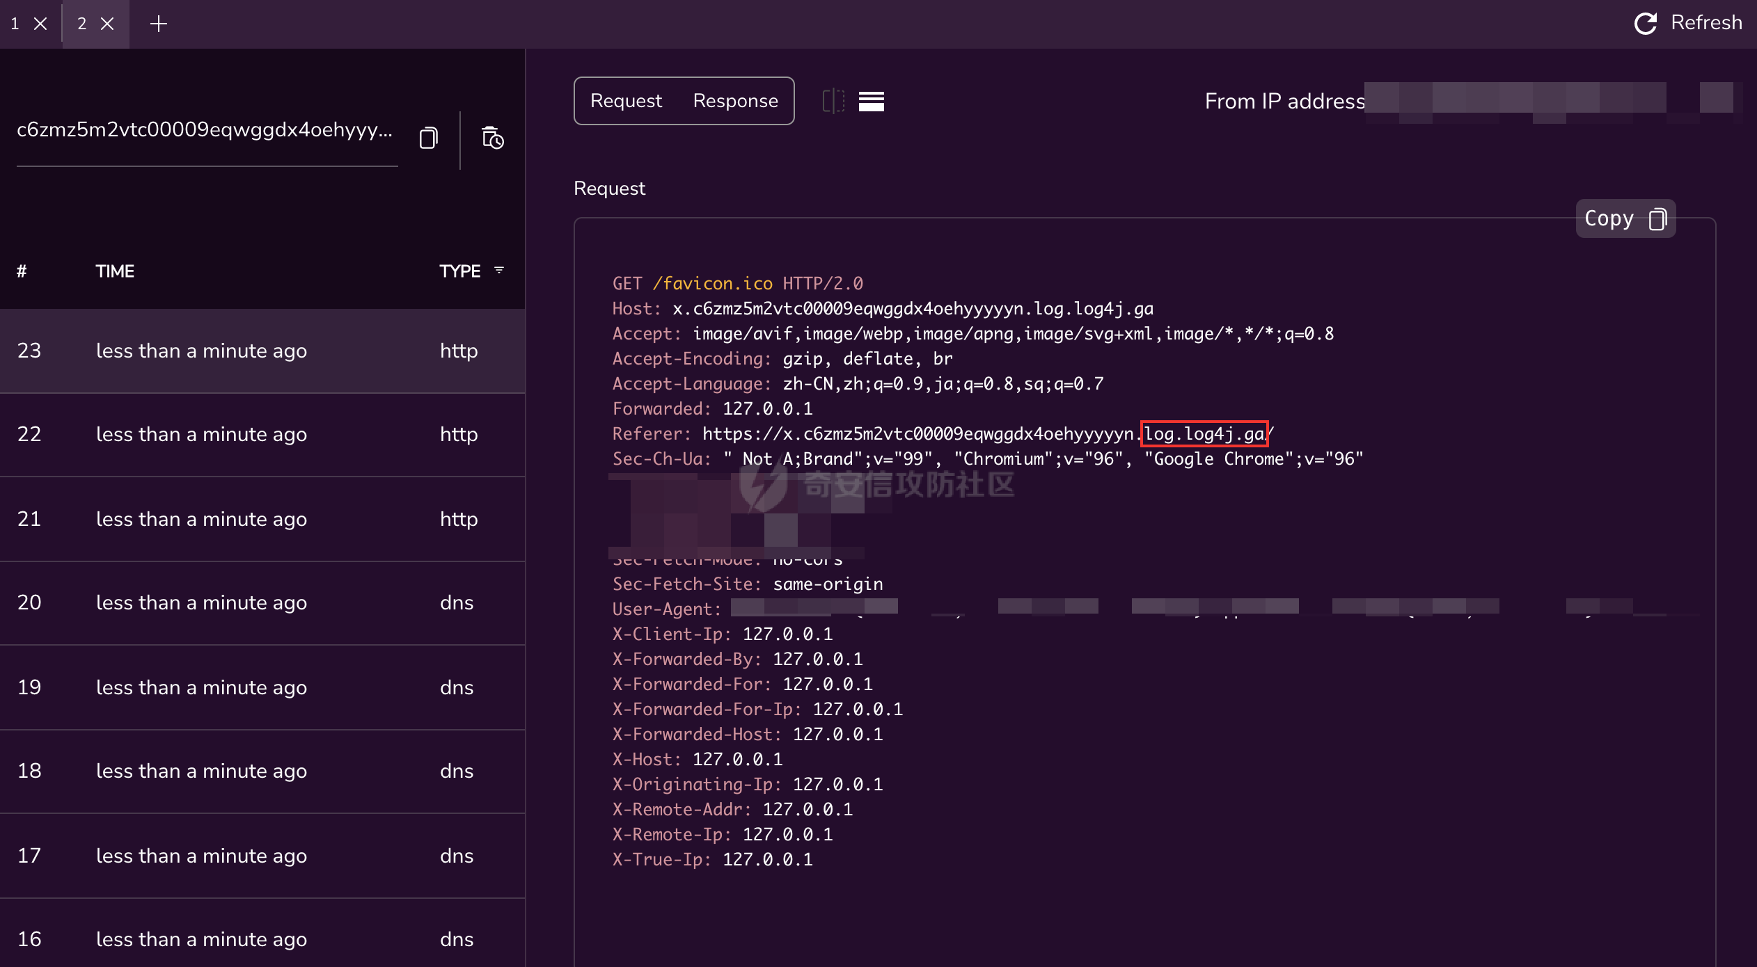Click the Sec-Fetch-Site: same-origin line
The height and width of the screenshot is (967, 1757).
coord(748,584)
